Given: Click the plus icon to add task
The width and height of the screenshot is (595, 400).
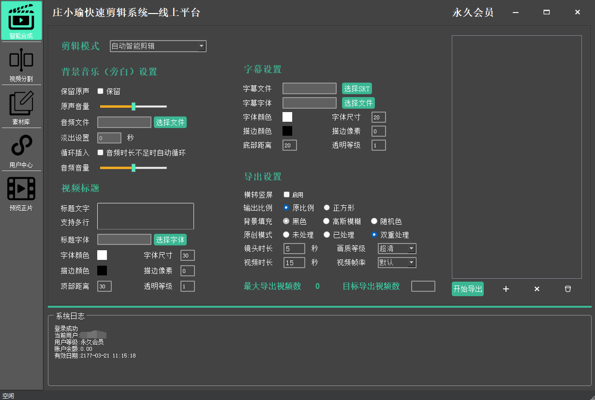Looking at the screenshot, I should tap(506, 289).
